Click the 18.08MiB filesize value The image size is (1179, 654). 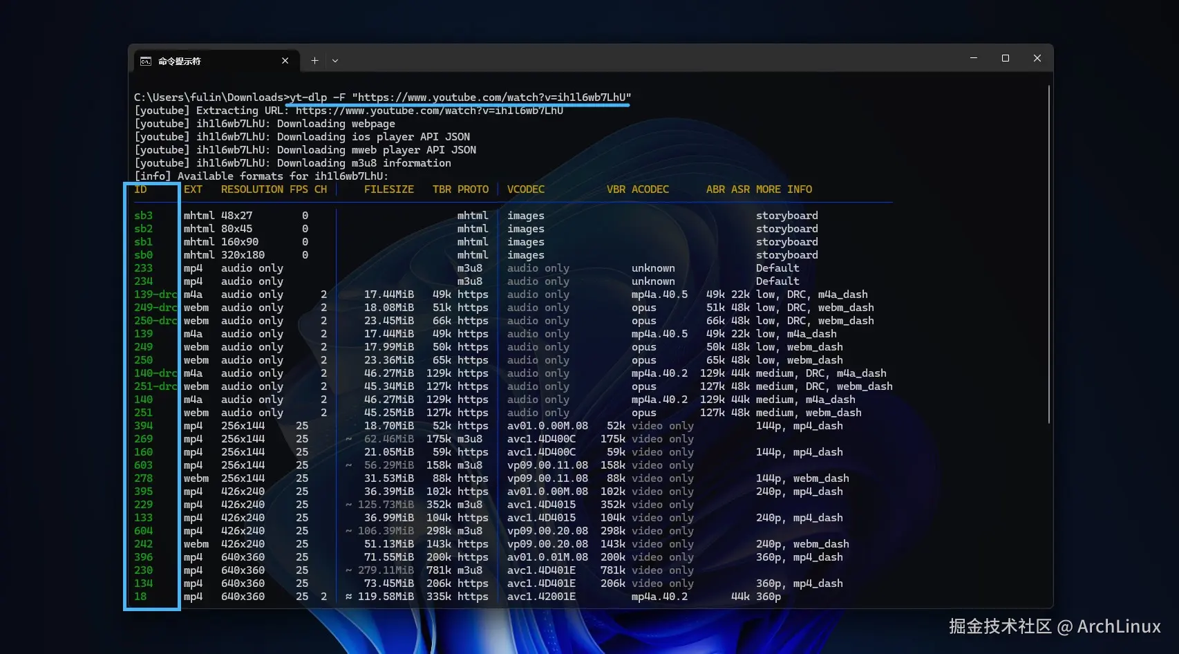coord(389,308)
